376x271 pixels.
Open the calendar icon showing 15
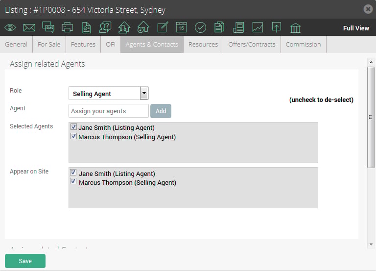point(181,27)
